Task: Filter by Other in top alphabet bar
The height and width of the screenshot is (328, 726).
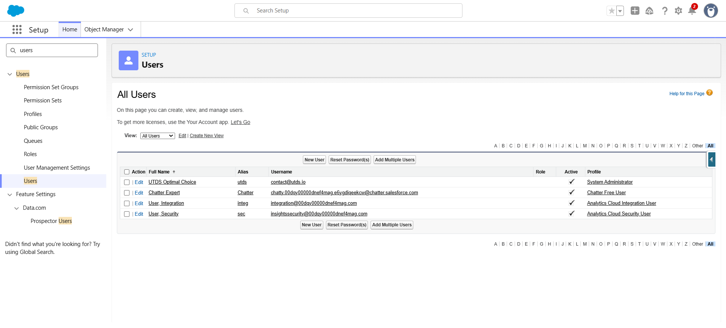Action: click(698, 146)
